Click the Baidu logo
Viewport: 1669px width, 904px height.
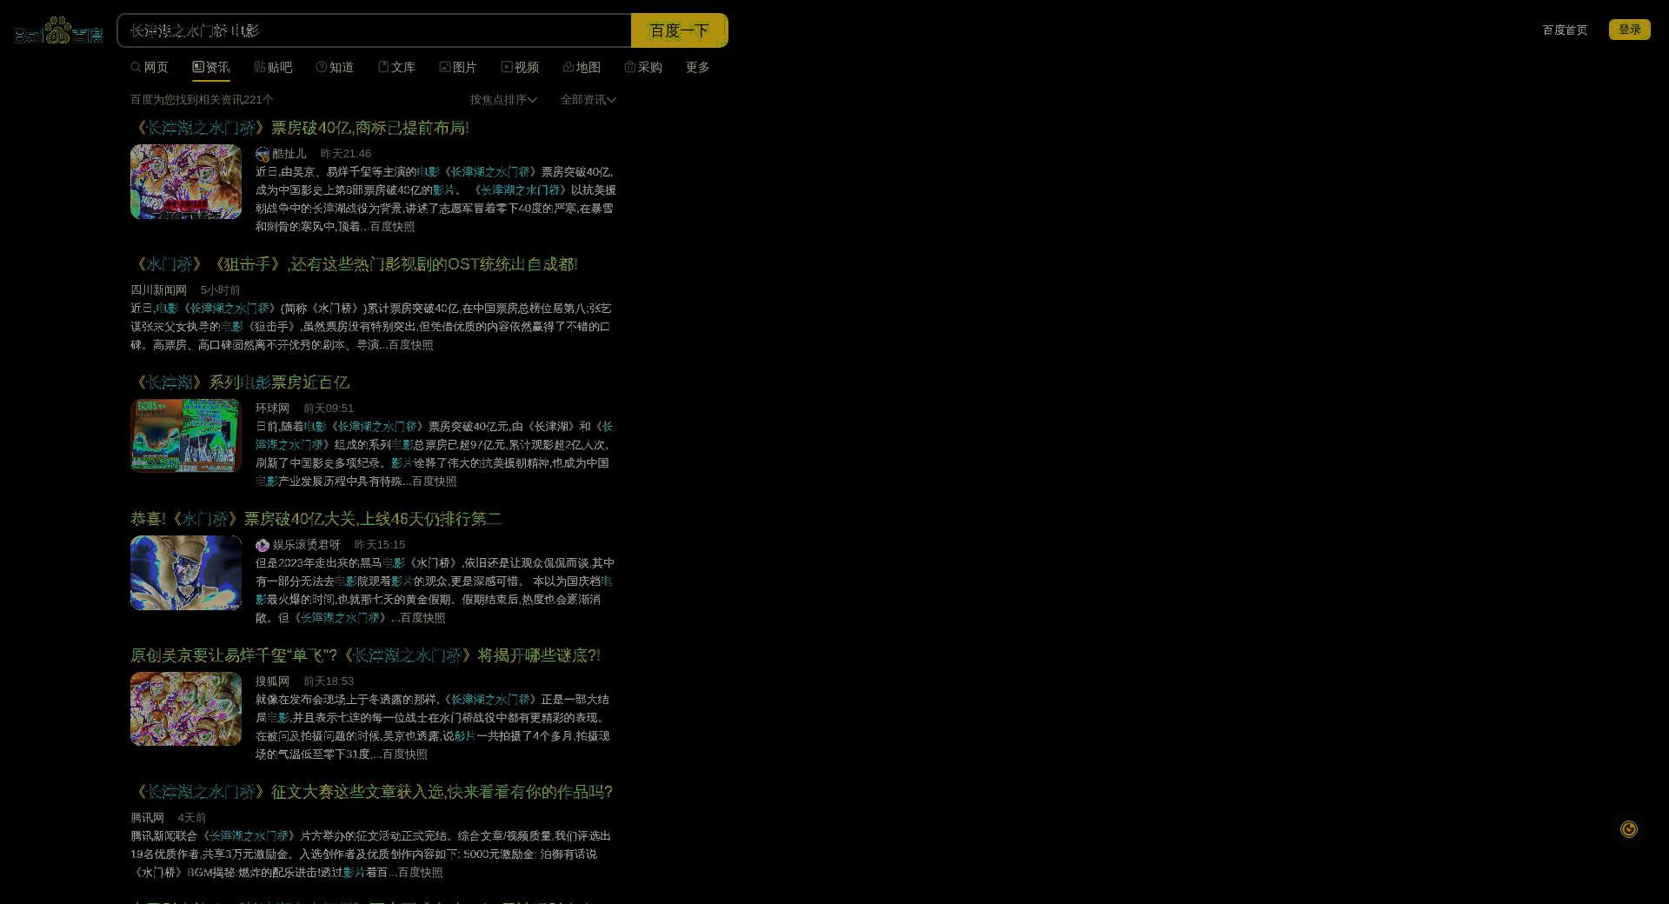pyautogui.click(x=58, y=30)
